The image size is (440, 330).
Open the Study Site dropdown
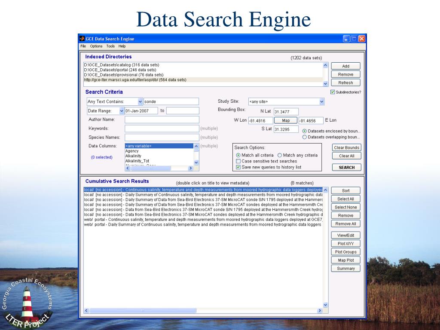[321, 101]
